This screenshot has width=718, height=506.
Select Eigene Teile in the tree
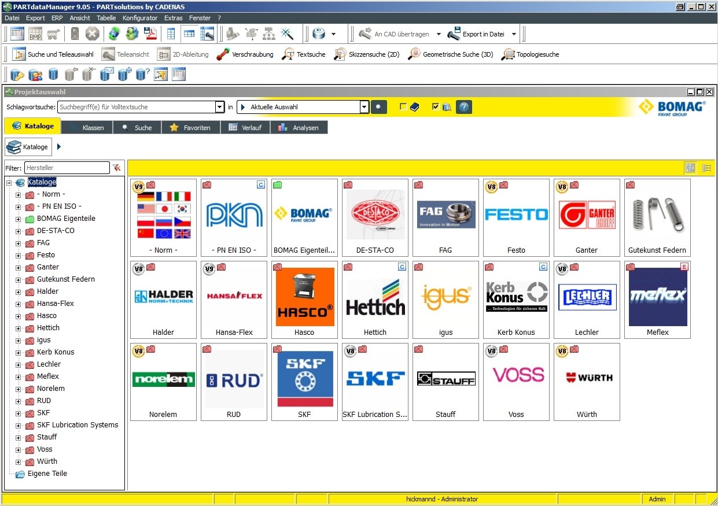(47, 474)
